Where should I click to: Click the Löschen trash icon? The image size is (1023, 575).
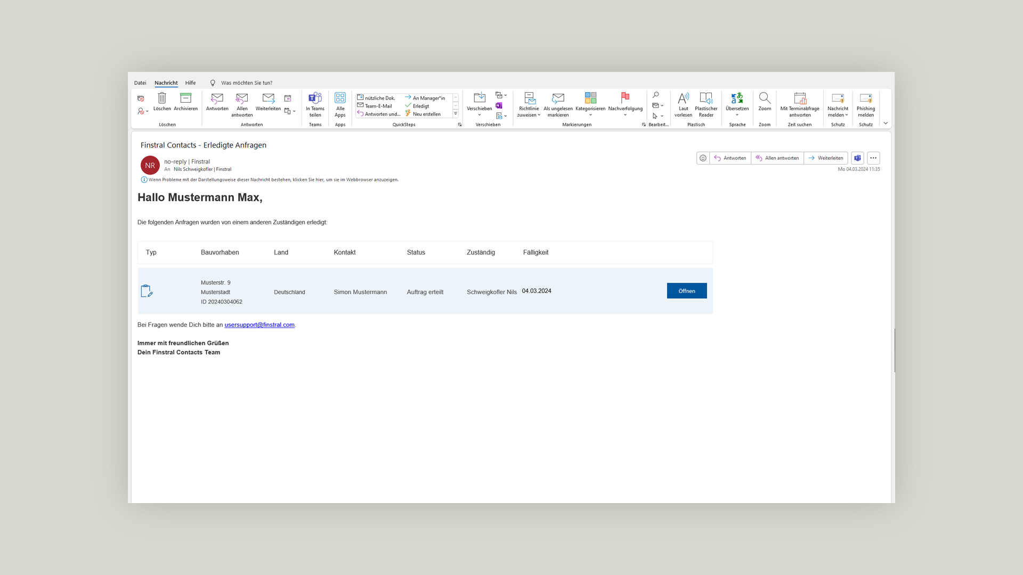(x=162, y=98)
